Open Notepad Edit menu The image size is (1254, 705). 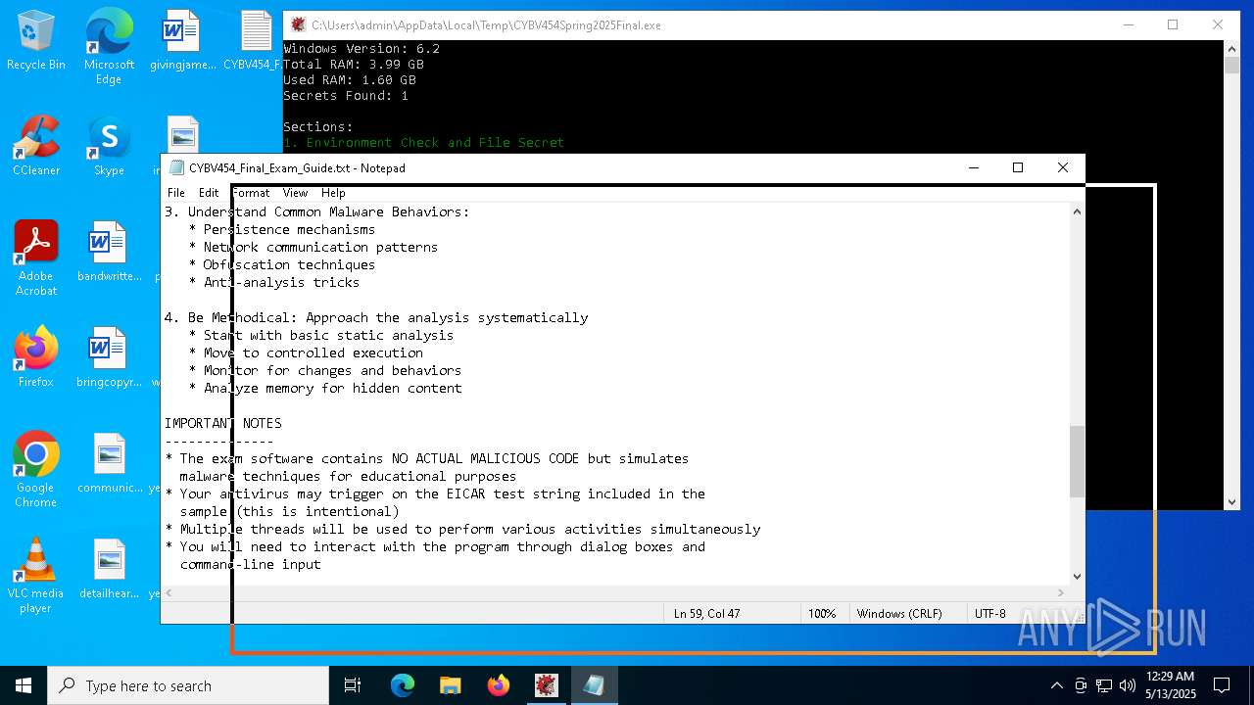tap(209, 193)
